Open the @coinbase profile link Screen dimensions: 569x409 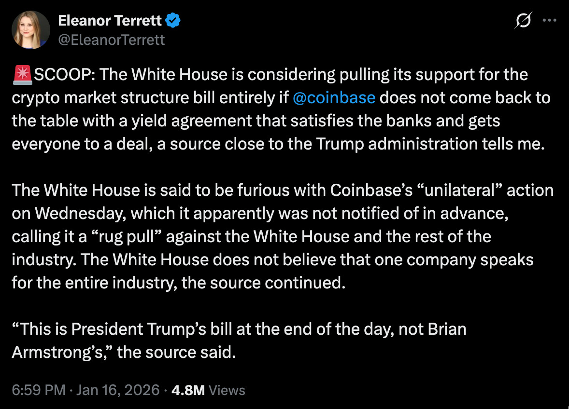click(x=335, y=97)
